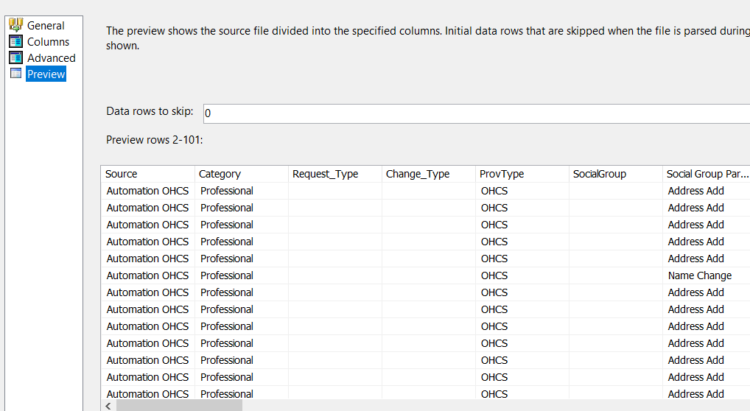Select the Preview page label
The height and width of the screenshot is (411, 750).
pos(46,74)
